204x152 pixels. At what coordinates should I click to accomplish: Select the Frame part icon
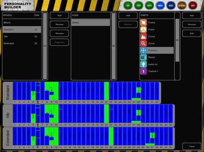(x=143, y=22)
